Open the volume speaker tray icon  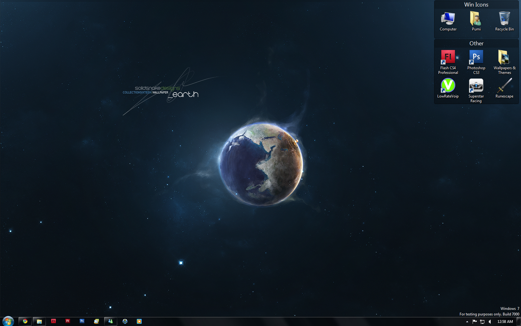490,322
